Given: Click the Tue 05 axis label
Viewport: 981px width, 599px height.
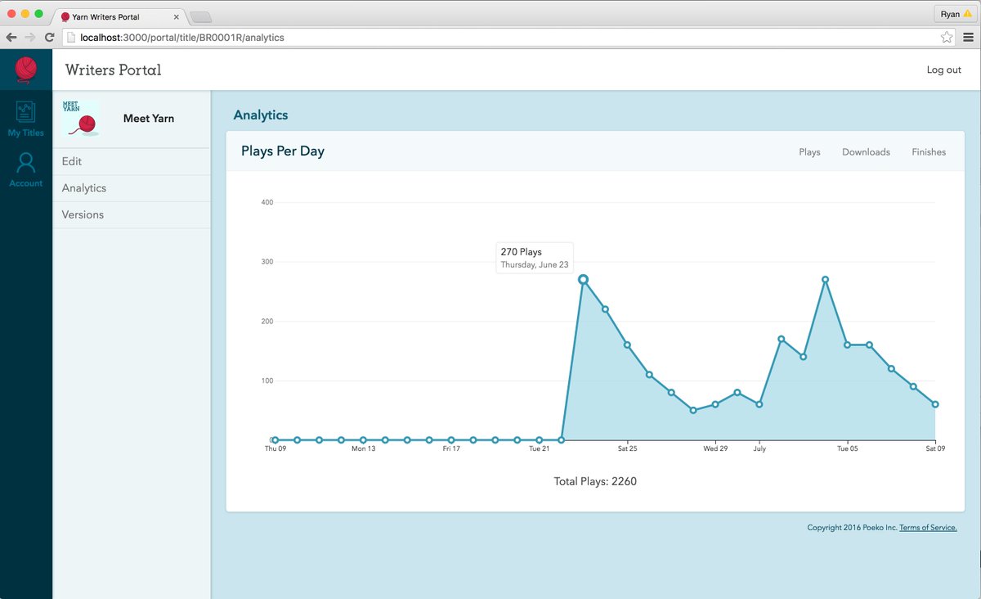Looking at the screenshot, I should tap(848, 448).
